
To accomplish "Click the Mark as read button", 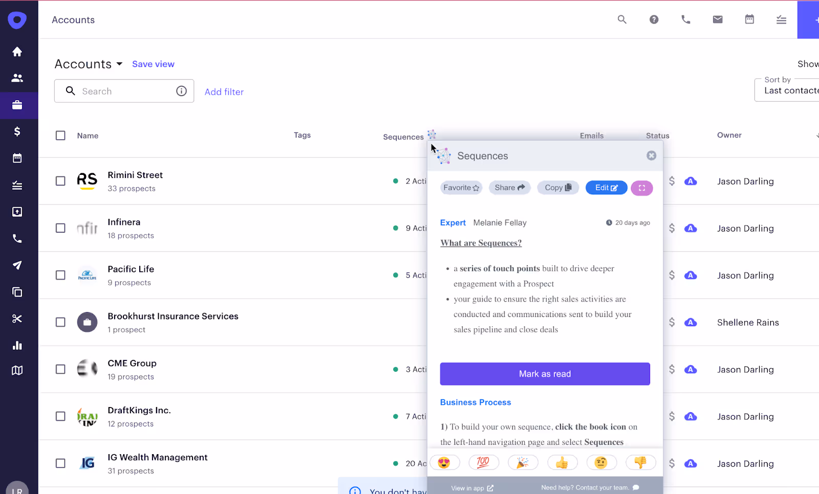I will point(545,374).
